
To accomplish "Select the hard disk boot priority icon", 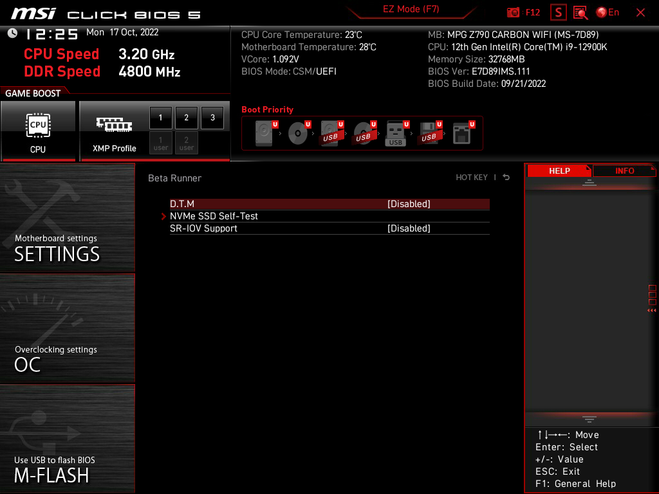I will 264,134.
